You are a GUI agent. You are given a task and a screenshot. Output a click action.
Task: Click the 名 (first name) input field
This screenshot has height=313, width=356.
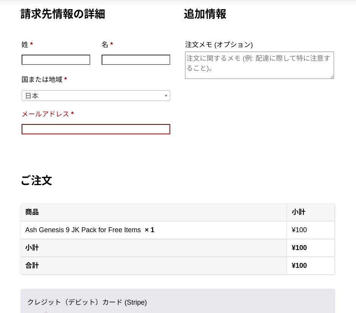point(136,60)
